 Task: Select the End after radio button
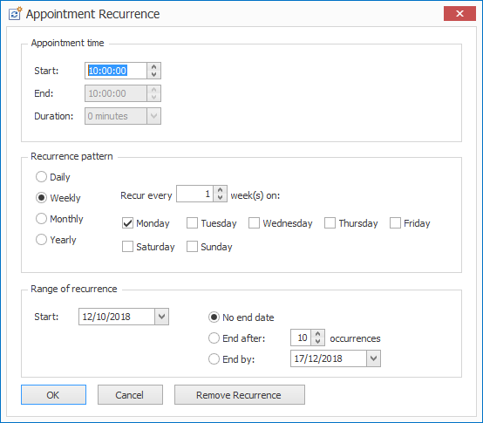point(214,338)
